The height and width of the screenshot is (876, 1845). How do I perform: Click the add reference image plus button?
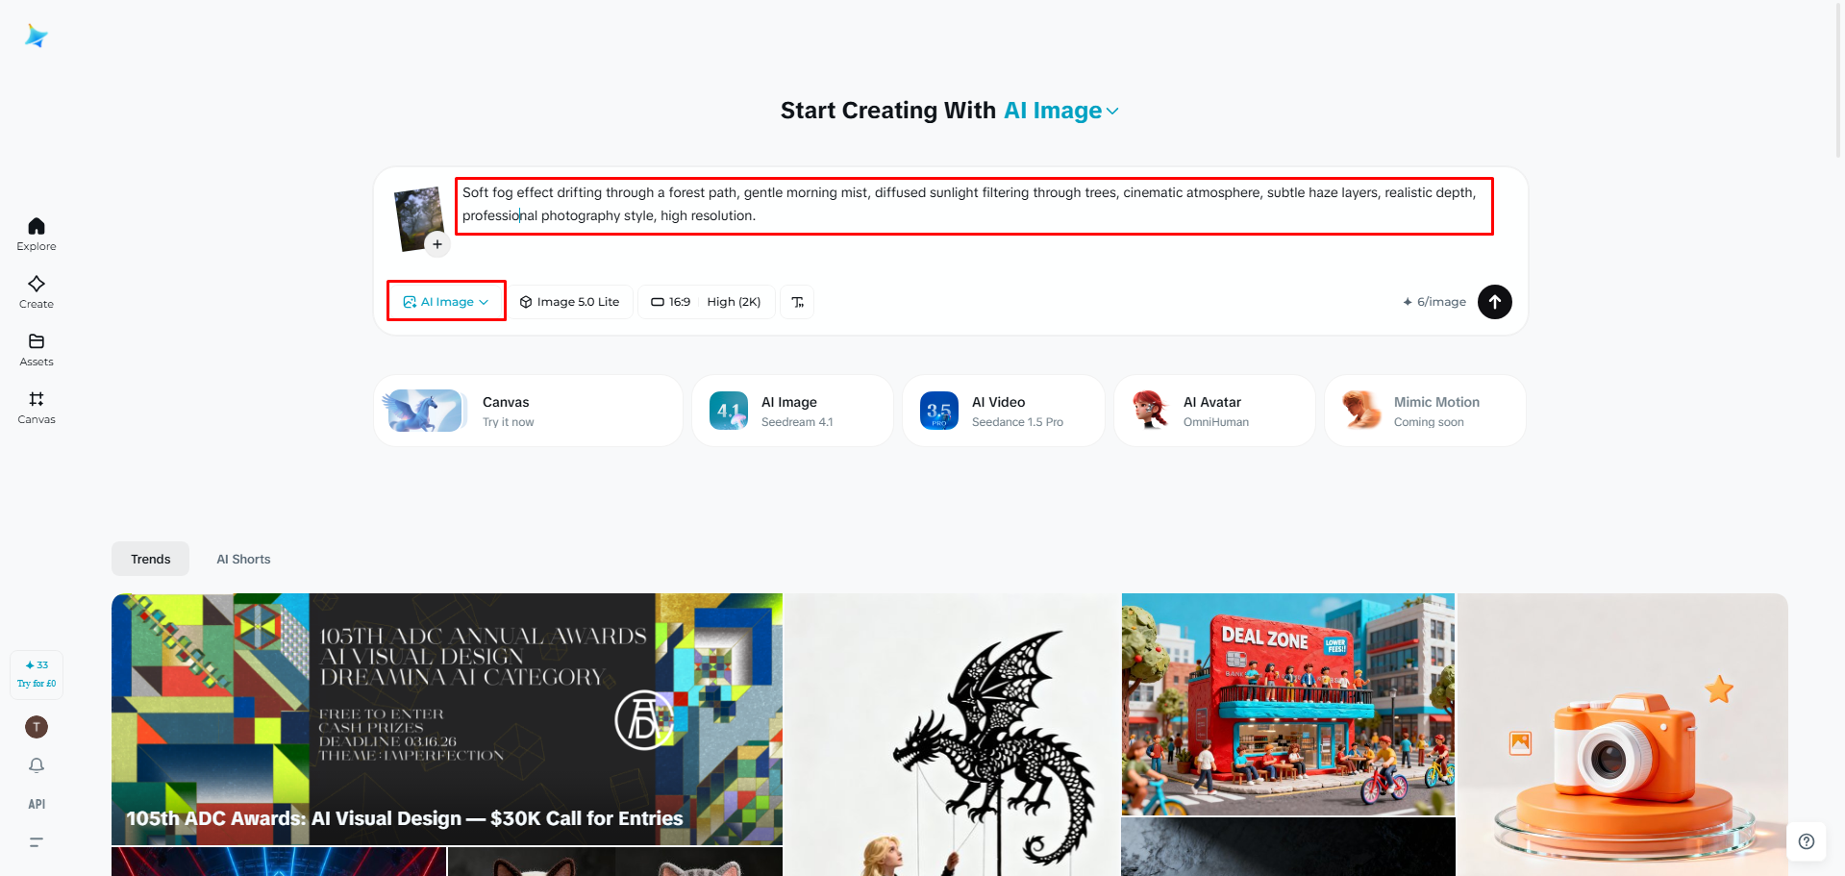pos(437,244)
